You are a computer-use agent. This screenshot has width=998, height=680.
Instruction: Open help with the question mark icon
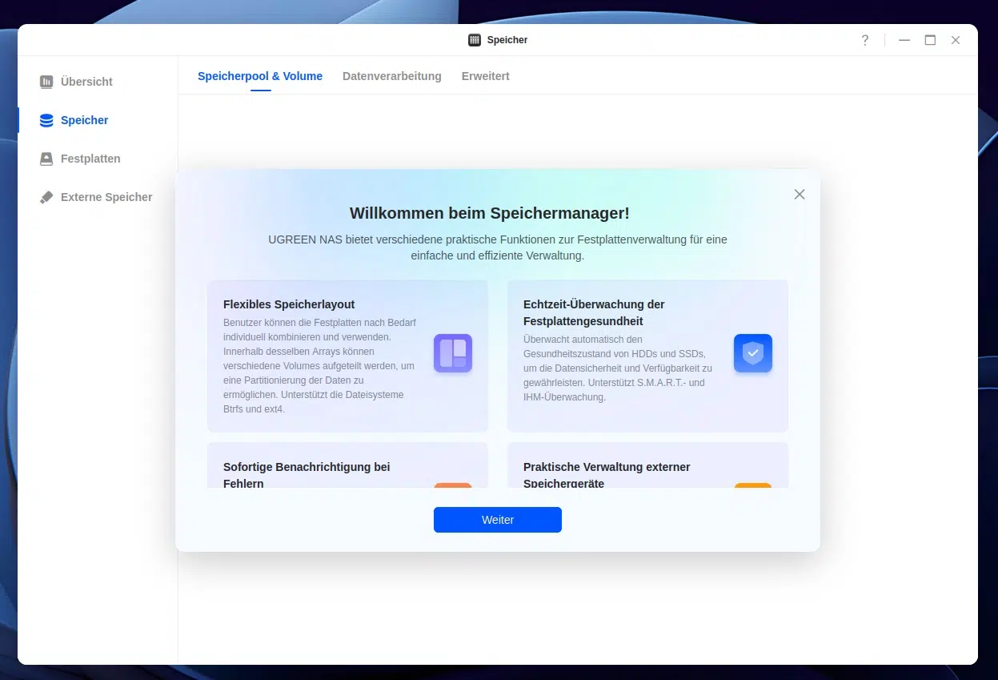click(x=864, y=40)
